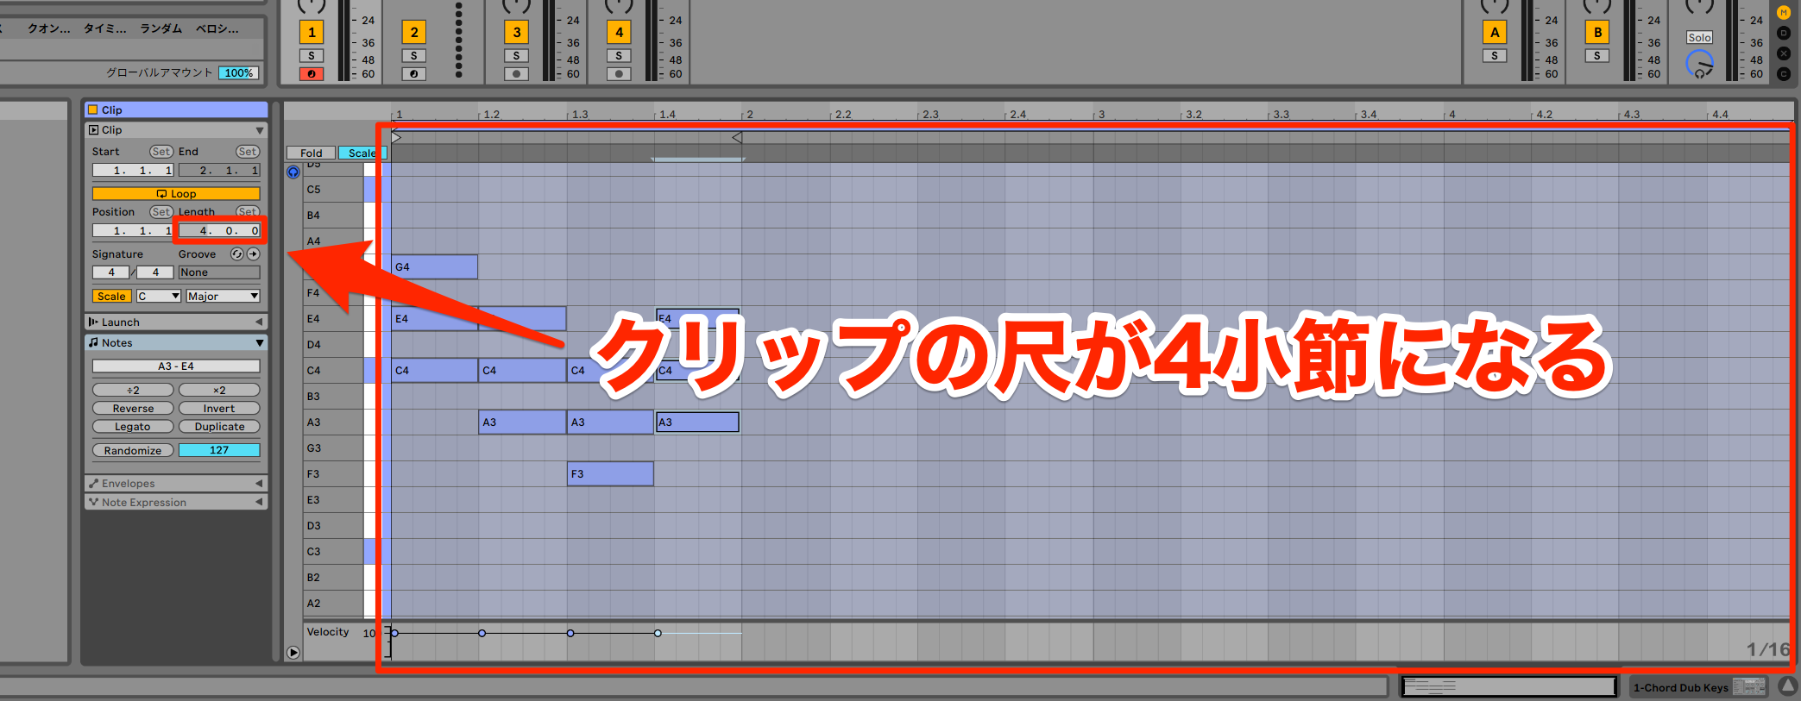
Task: Toggle the C section button on the right edge
Action: [1784, 74]
